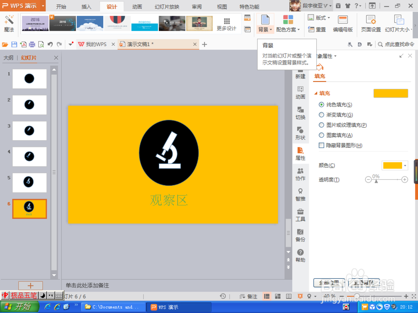The image size is (418, 313).
Task: Click the 全部应用 button
Action: [329, 283]
